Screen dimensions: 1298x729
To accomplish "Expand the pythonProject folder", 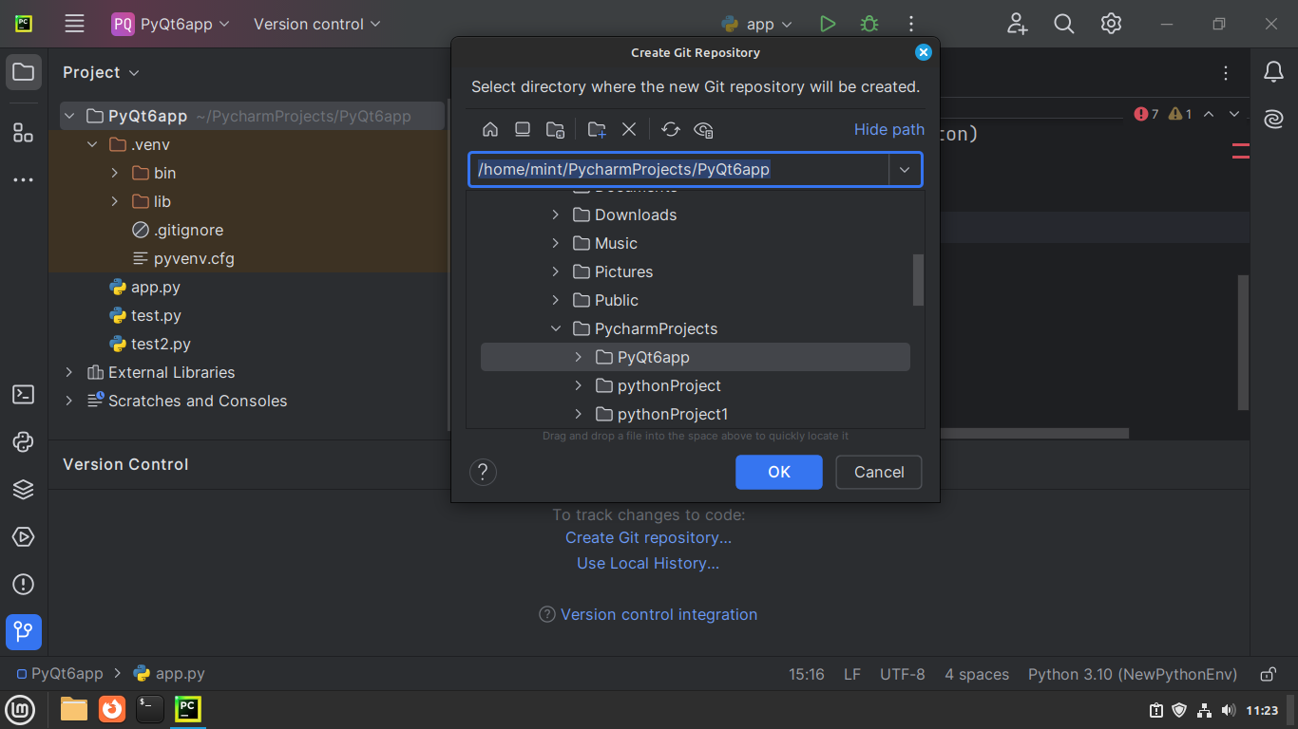I will pyautogui.click(x=579, y=386).
